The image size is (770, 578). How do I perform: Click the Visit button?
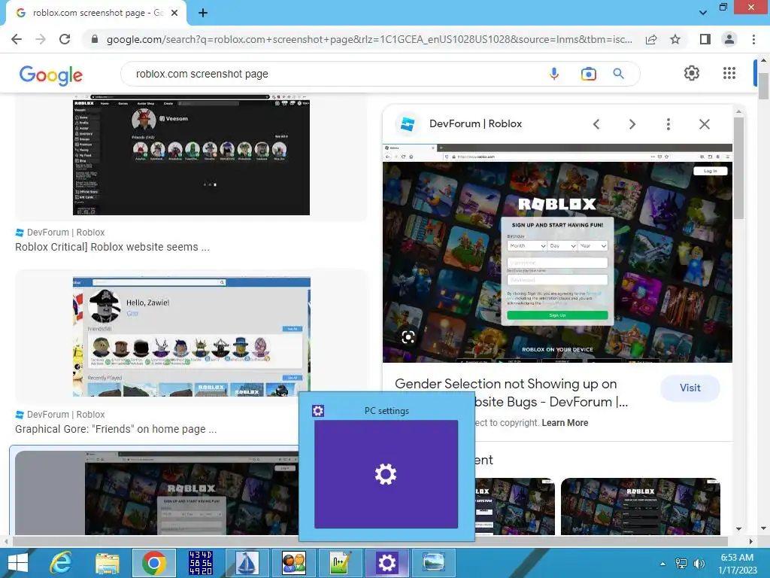click(x=690, y=388)
